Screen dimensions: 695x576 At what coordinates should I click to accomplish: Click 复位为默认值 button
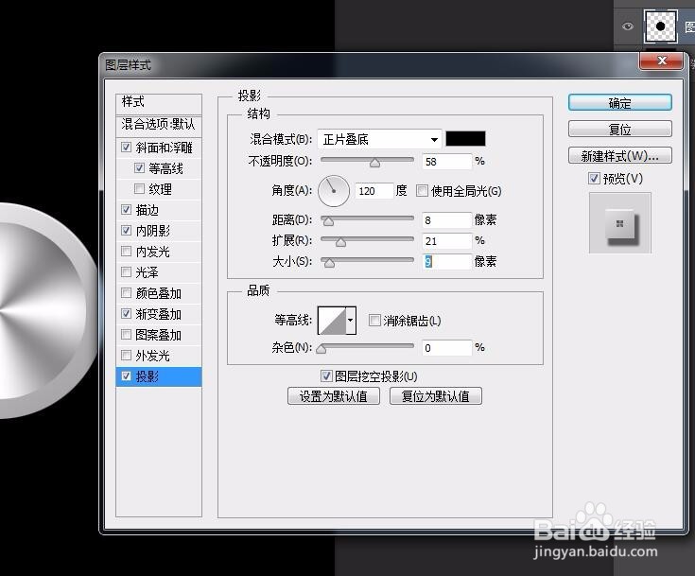tap(436, 396)
